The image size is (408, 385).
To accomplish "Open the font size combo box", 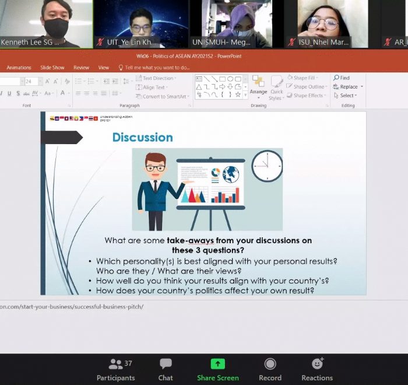I will [31, 82].
